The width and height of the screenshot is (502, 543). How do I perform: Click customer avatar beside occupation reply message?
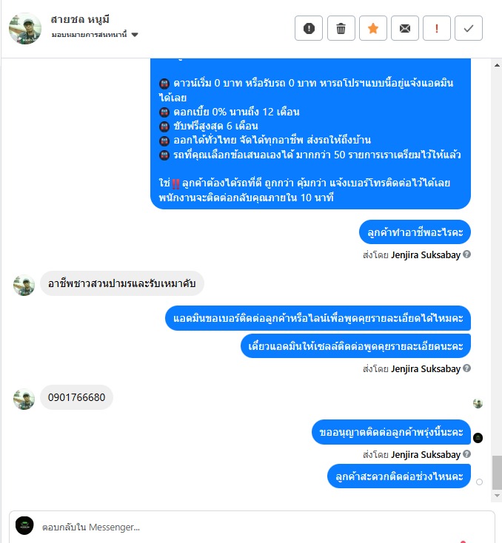[x=24, y=286]
